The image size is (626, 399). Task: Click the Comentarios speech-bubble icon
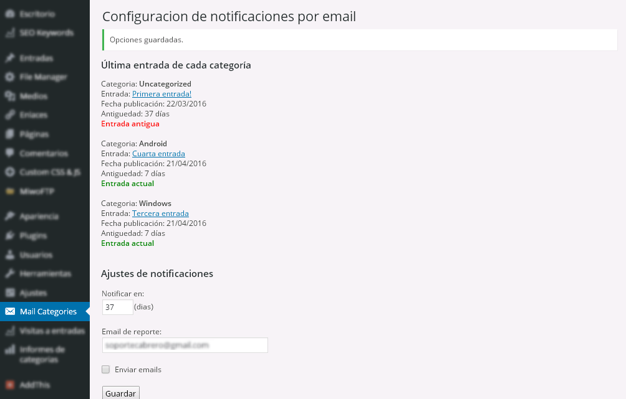(10, 153)
